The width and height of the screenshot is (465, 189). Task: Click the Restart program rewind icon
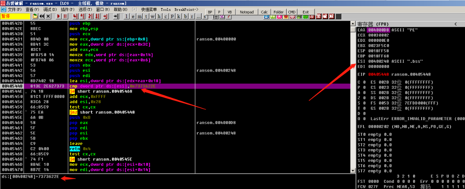click(x=41, y=16)
